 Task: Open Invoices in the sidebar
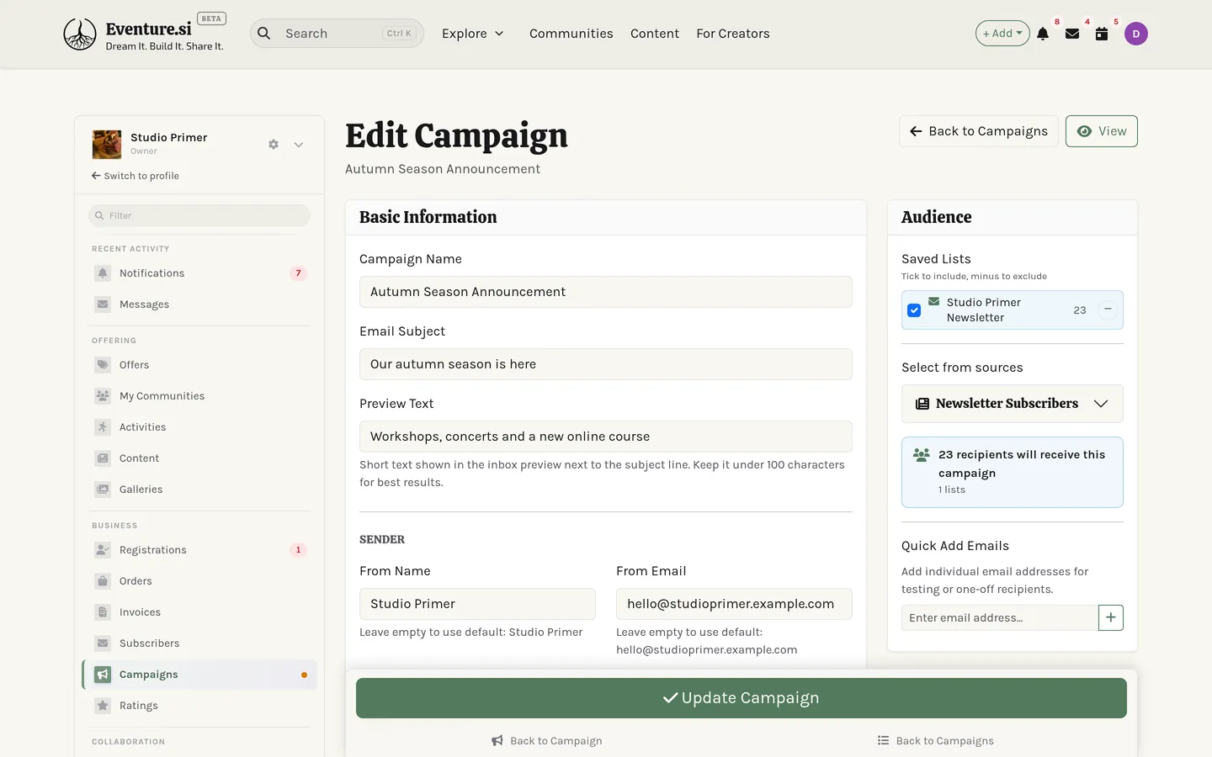(x=199, y=612)
